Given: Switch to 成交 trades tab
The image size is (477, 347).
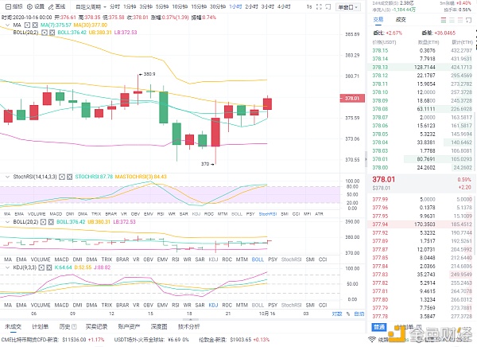Looking at the screenshot, I should pyautogui.click(x=401, y=19).
